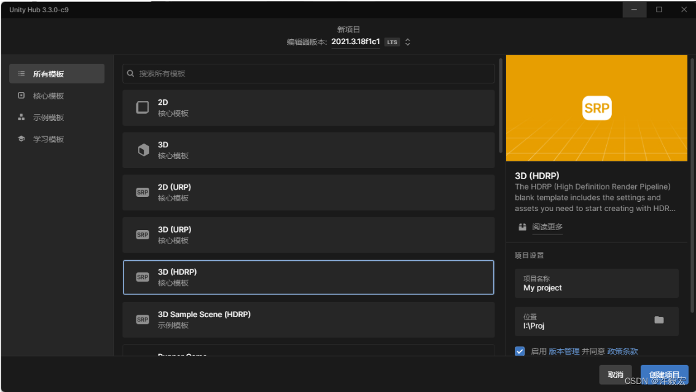Click the template list scrollbar
The width and height of the screenshot is (696, 392).
[501, 106]
